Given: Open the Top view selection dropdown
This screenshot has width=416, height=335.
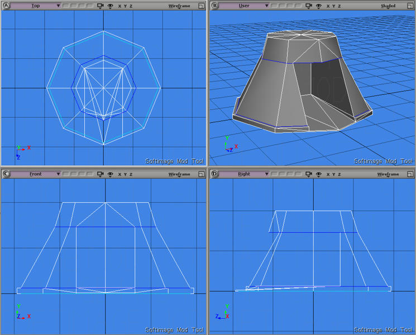Looking at the screenshot, I should click(36, 6).
